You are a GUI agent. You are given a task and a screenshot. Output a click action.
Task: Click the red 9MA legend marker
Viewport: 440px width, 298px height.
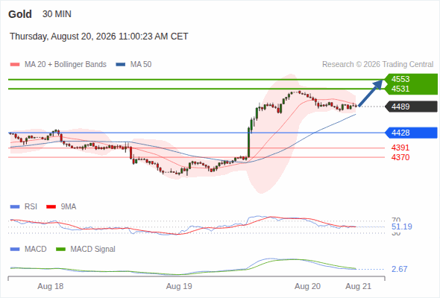51,207
